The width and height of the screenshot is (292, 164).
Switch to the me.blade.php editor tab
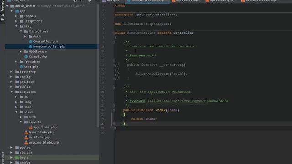187,1
